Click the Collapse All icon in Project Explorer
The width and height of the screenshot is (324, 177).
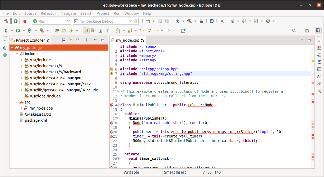(x=64, y=40)
